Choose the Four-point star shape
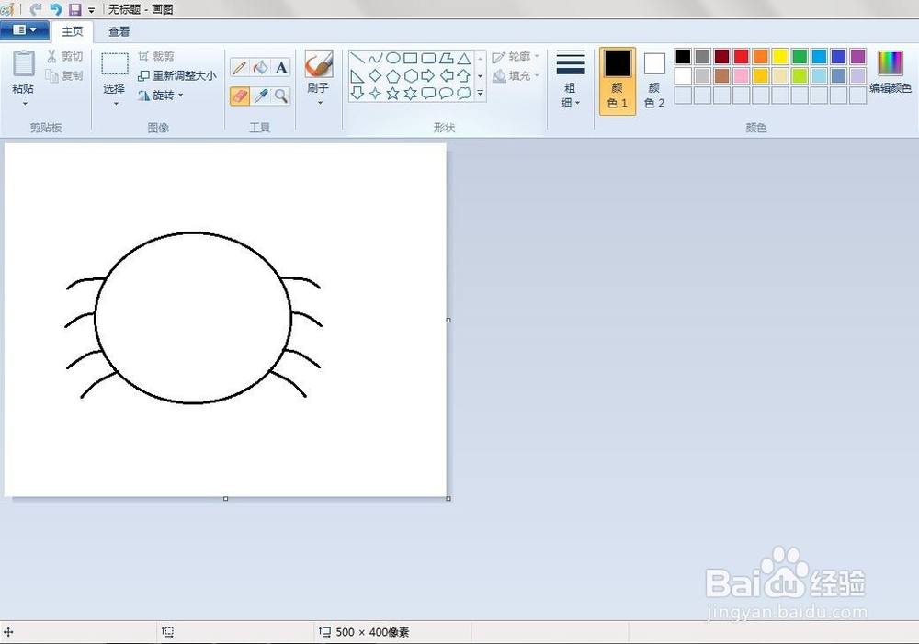 [375, 93]
